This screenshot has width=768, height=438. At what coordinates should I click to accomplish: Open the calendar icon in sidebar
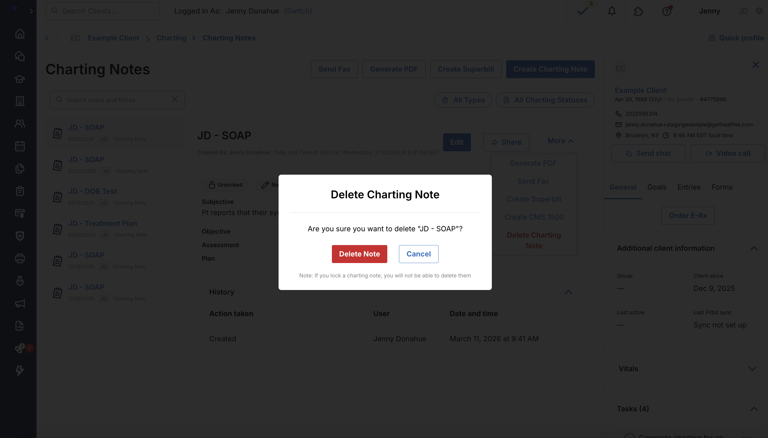(20, 146)
